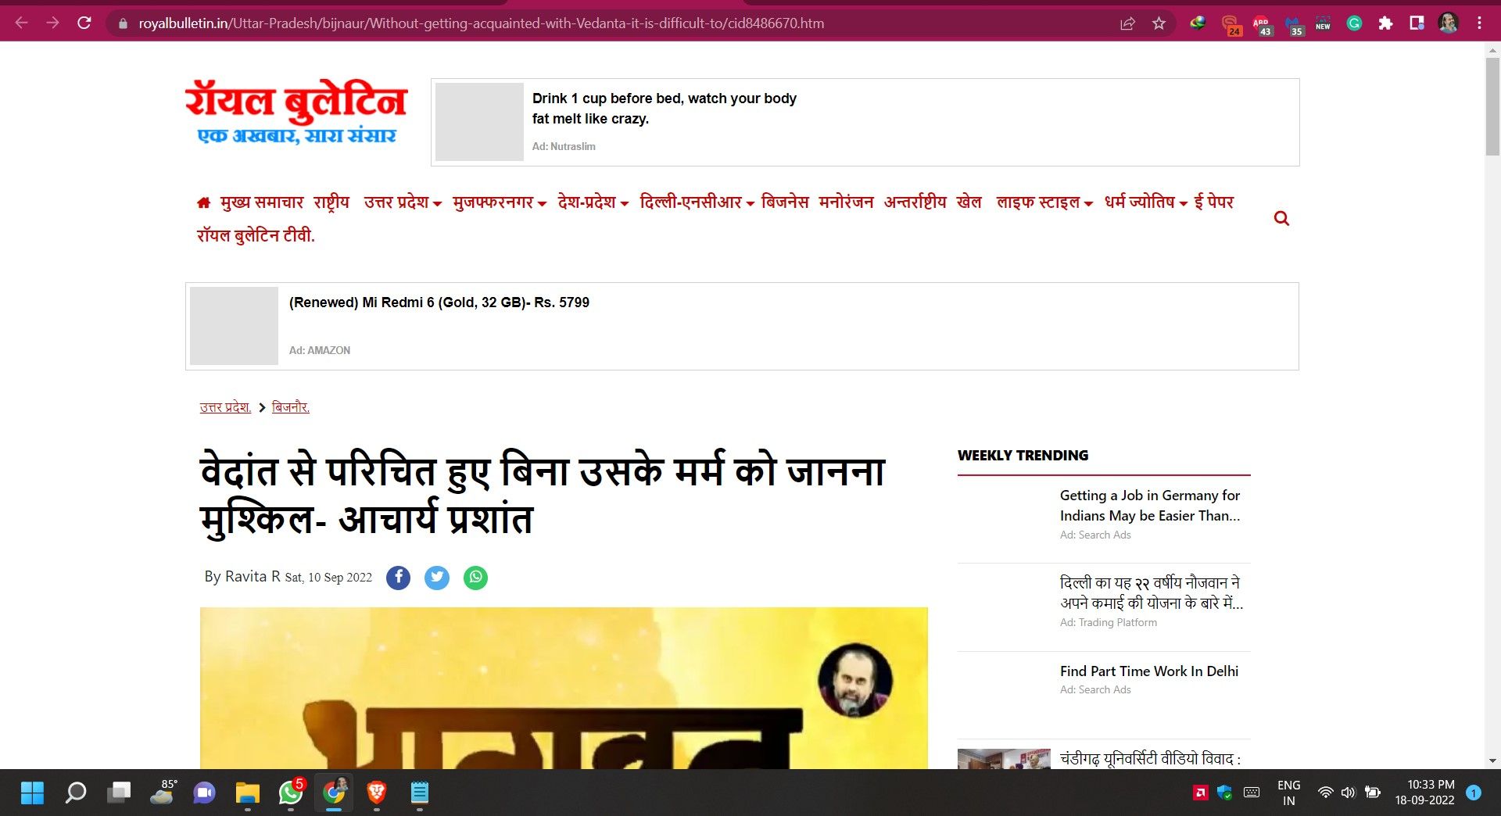Click the बिजनौर breadcrumb link
1501x816 pixels.
(291, 407)
